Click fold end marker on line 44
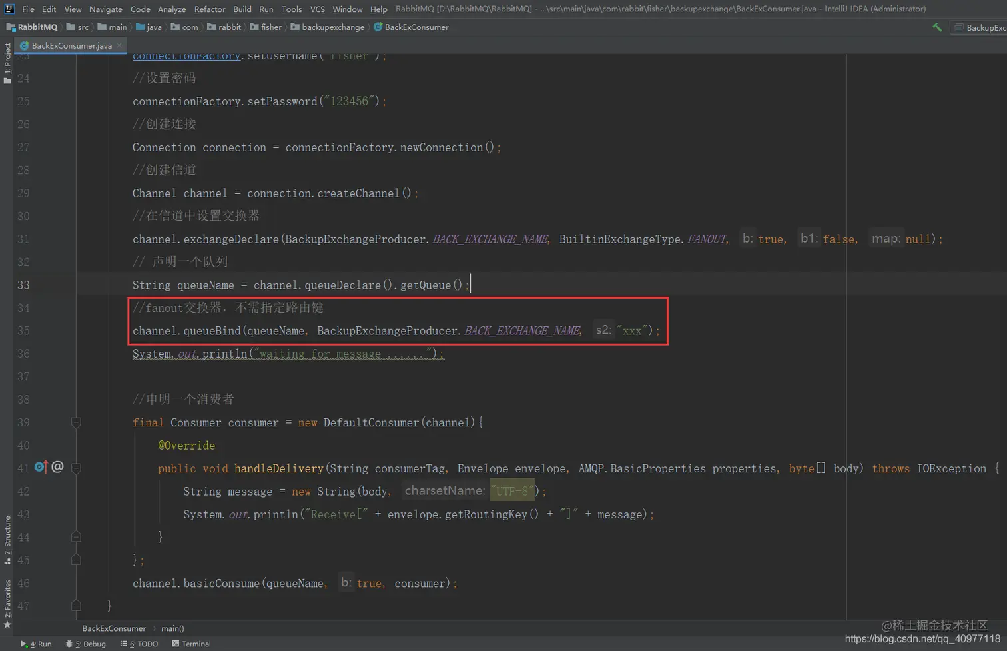Image resolution: width=1007 pixels, height=651 pixels. click(76, 536)
